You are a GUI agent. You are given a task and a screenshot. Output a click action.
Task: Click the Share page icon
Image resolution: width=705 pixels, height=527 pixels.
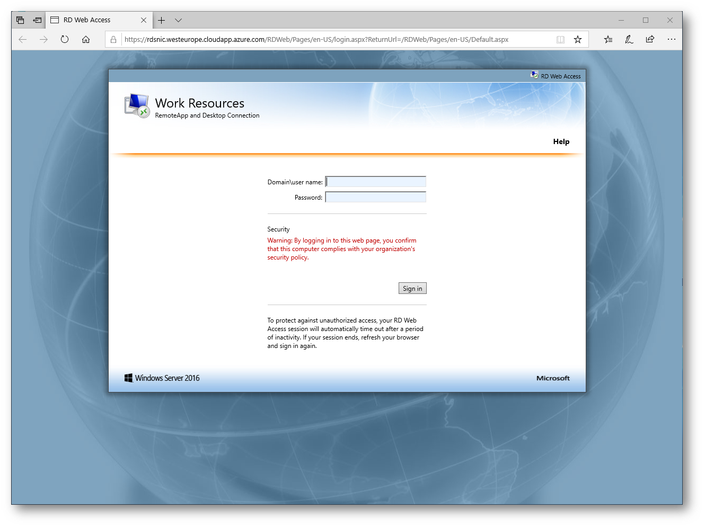click(x=650, y=39)
